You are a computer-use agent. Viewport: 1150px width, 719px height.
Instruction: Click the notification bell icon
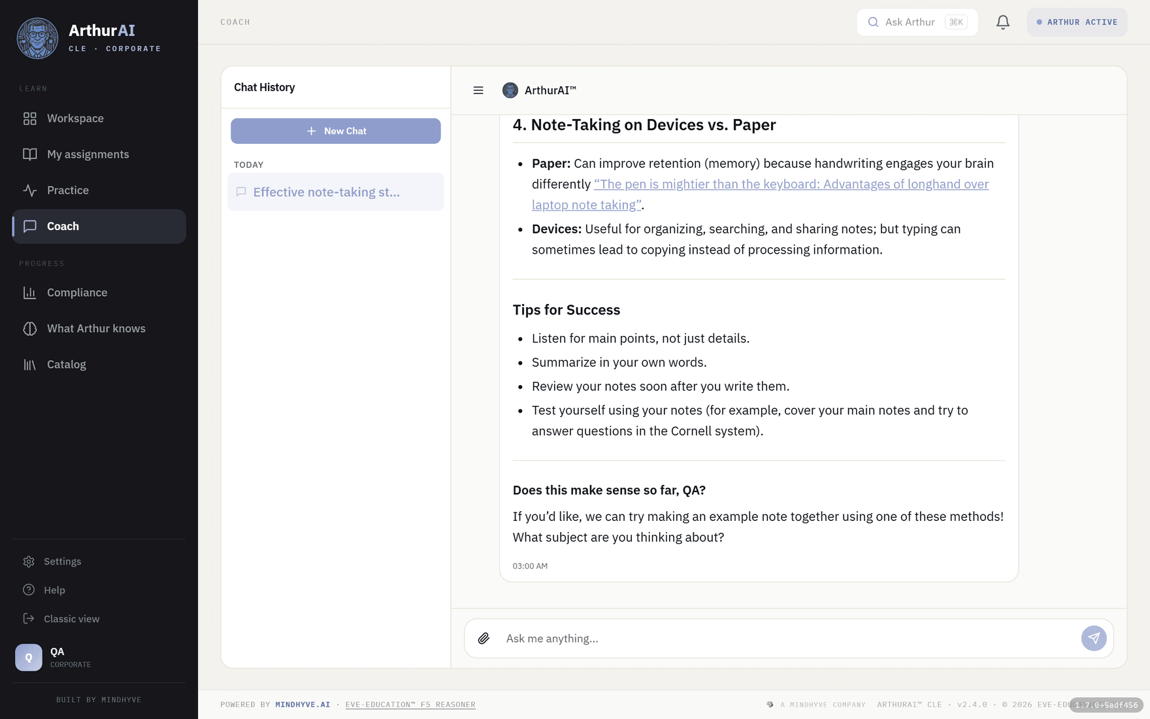pyautogui.click(x=1002, y=22)
